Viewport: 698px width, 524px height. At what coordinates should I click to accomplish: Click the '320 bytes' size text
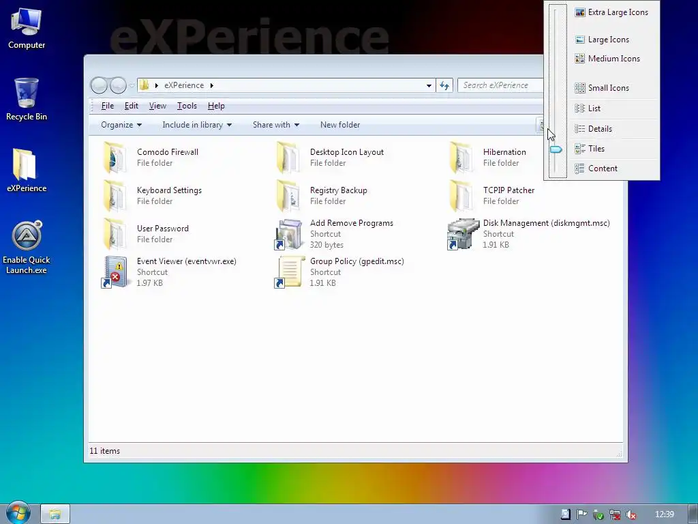coord(327,245)
